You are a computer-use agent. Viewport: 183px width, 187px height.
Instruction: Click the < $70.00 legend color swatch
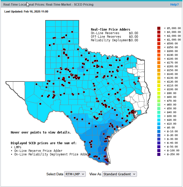click(159, 101)
